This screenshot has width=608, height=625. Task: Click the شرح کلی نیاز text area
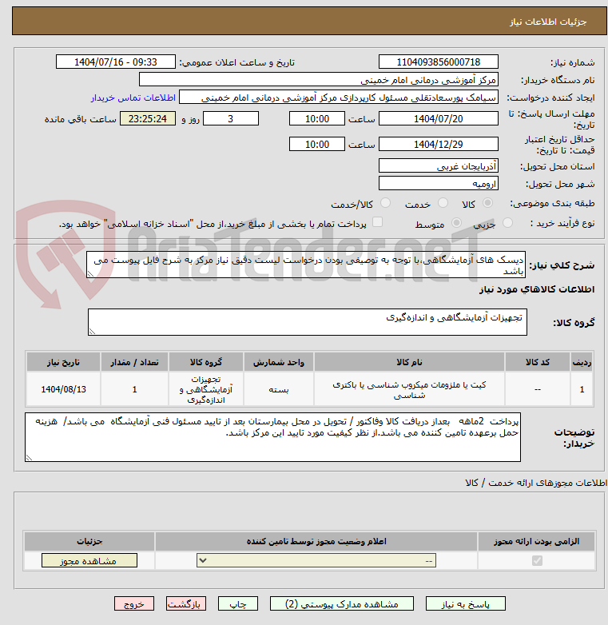point(306,265)
